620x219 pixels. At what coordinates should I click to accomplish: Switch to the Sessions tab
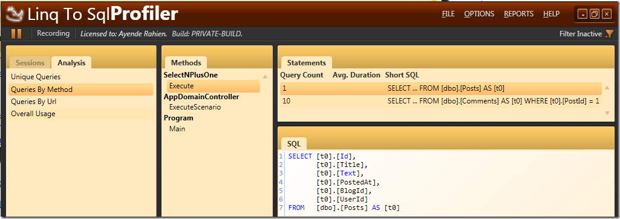tap(30, 62)
